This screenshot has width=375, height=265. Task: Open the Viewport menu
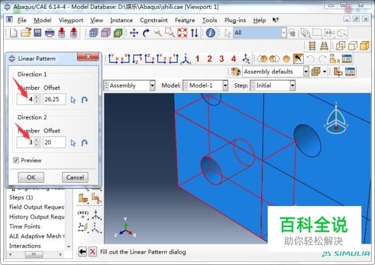point(71,21)
